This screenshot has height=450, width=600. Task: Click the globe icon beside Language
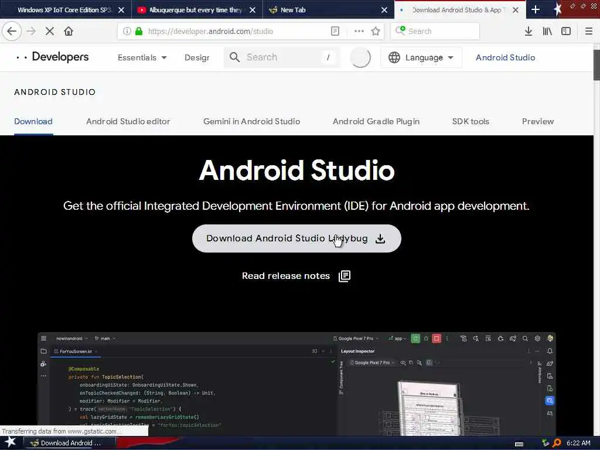[x=394, y=57]
